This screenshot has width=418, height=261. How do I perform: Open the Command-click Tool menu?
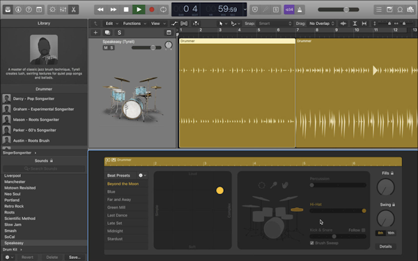pyautogui.click(x=235, y=24)
